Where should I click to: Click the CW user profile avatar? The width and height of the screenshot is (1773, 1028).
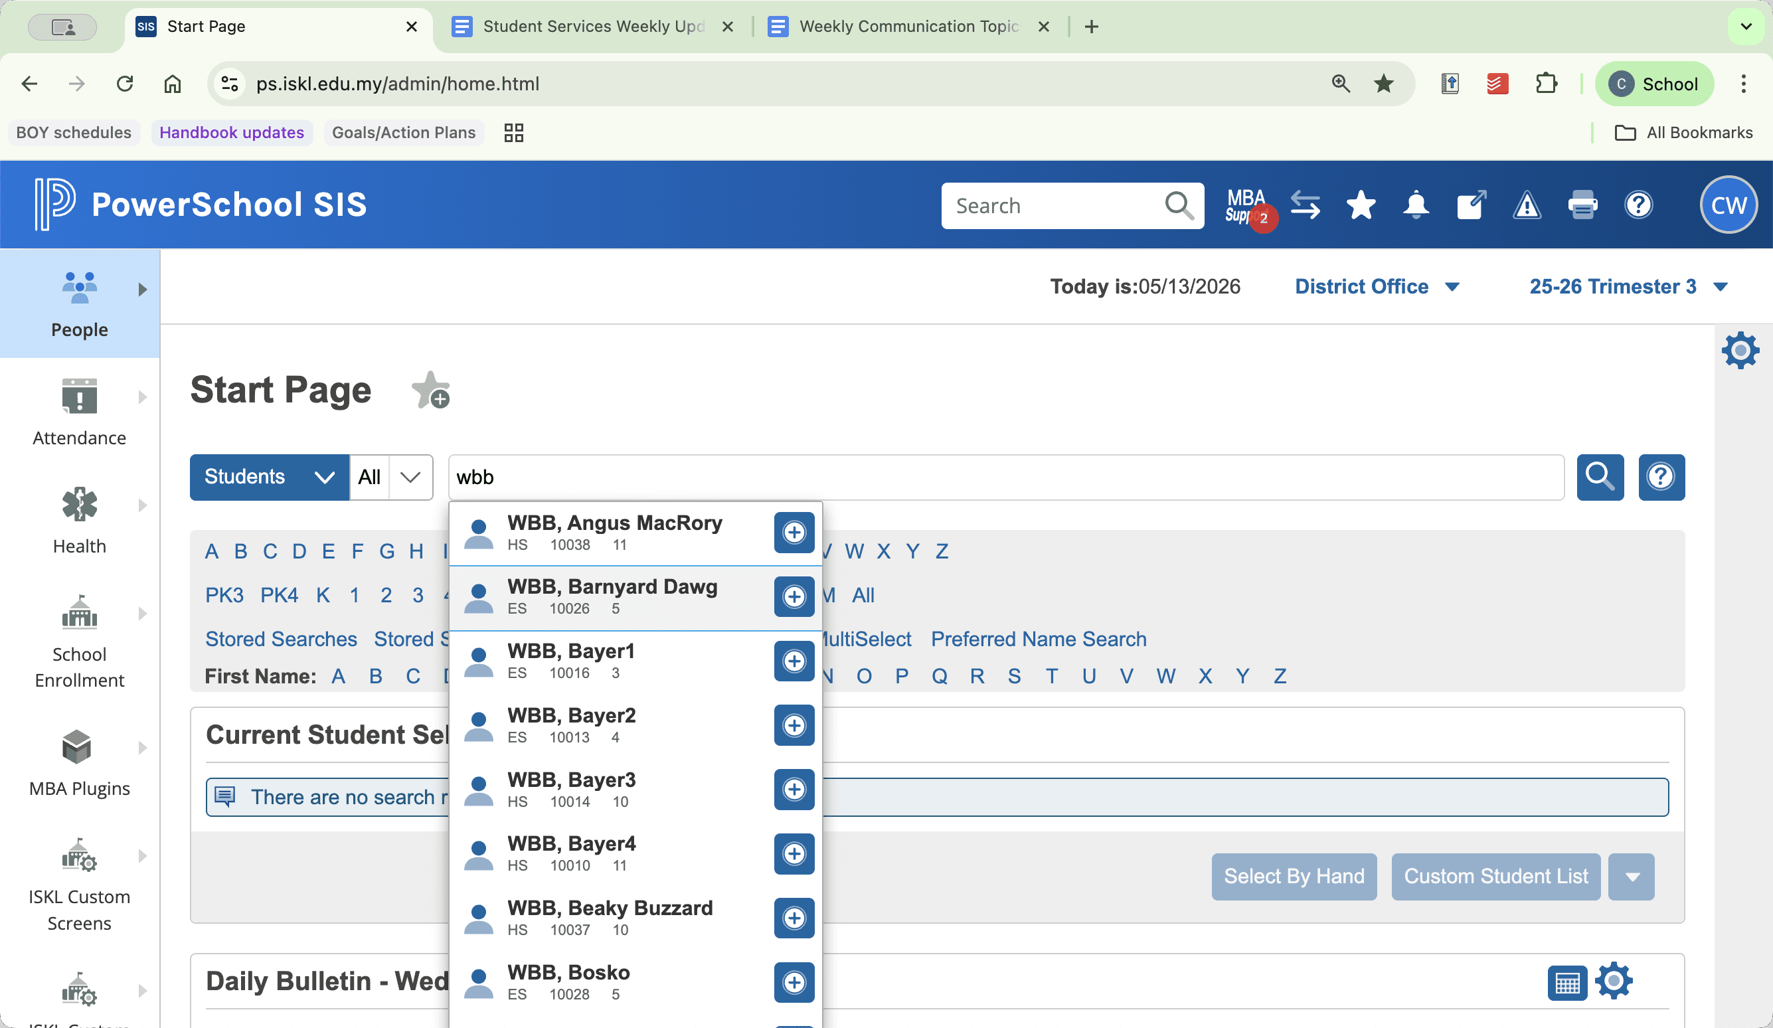(1728, 205)
